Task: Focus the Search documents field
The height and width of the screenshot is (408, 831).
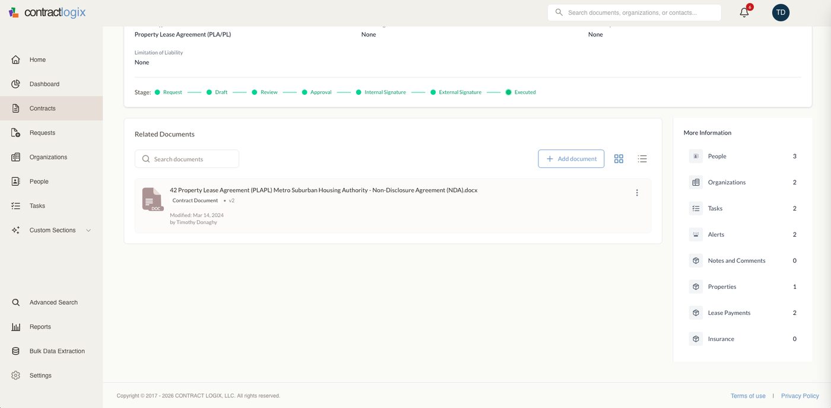Action: (187, 159)
